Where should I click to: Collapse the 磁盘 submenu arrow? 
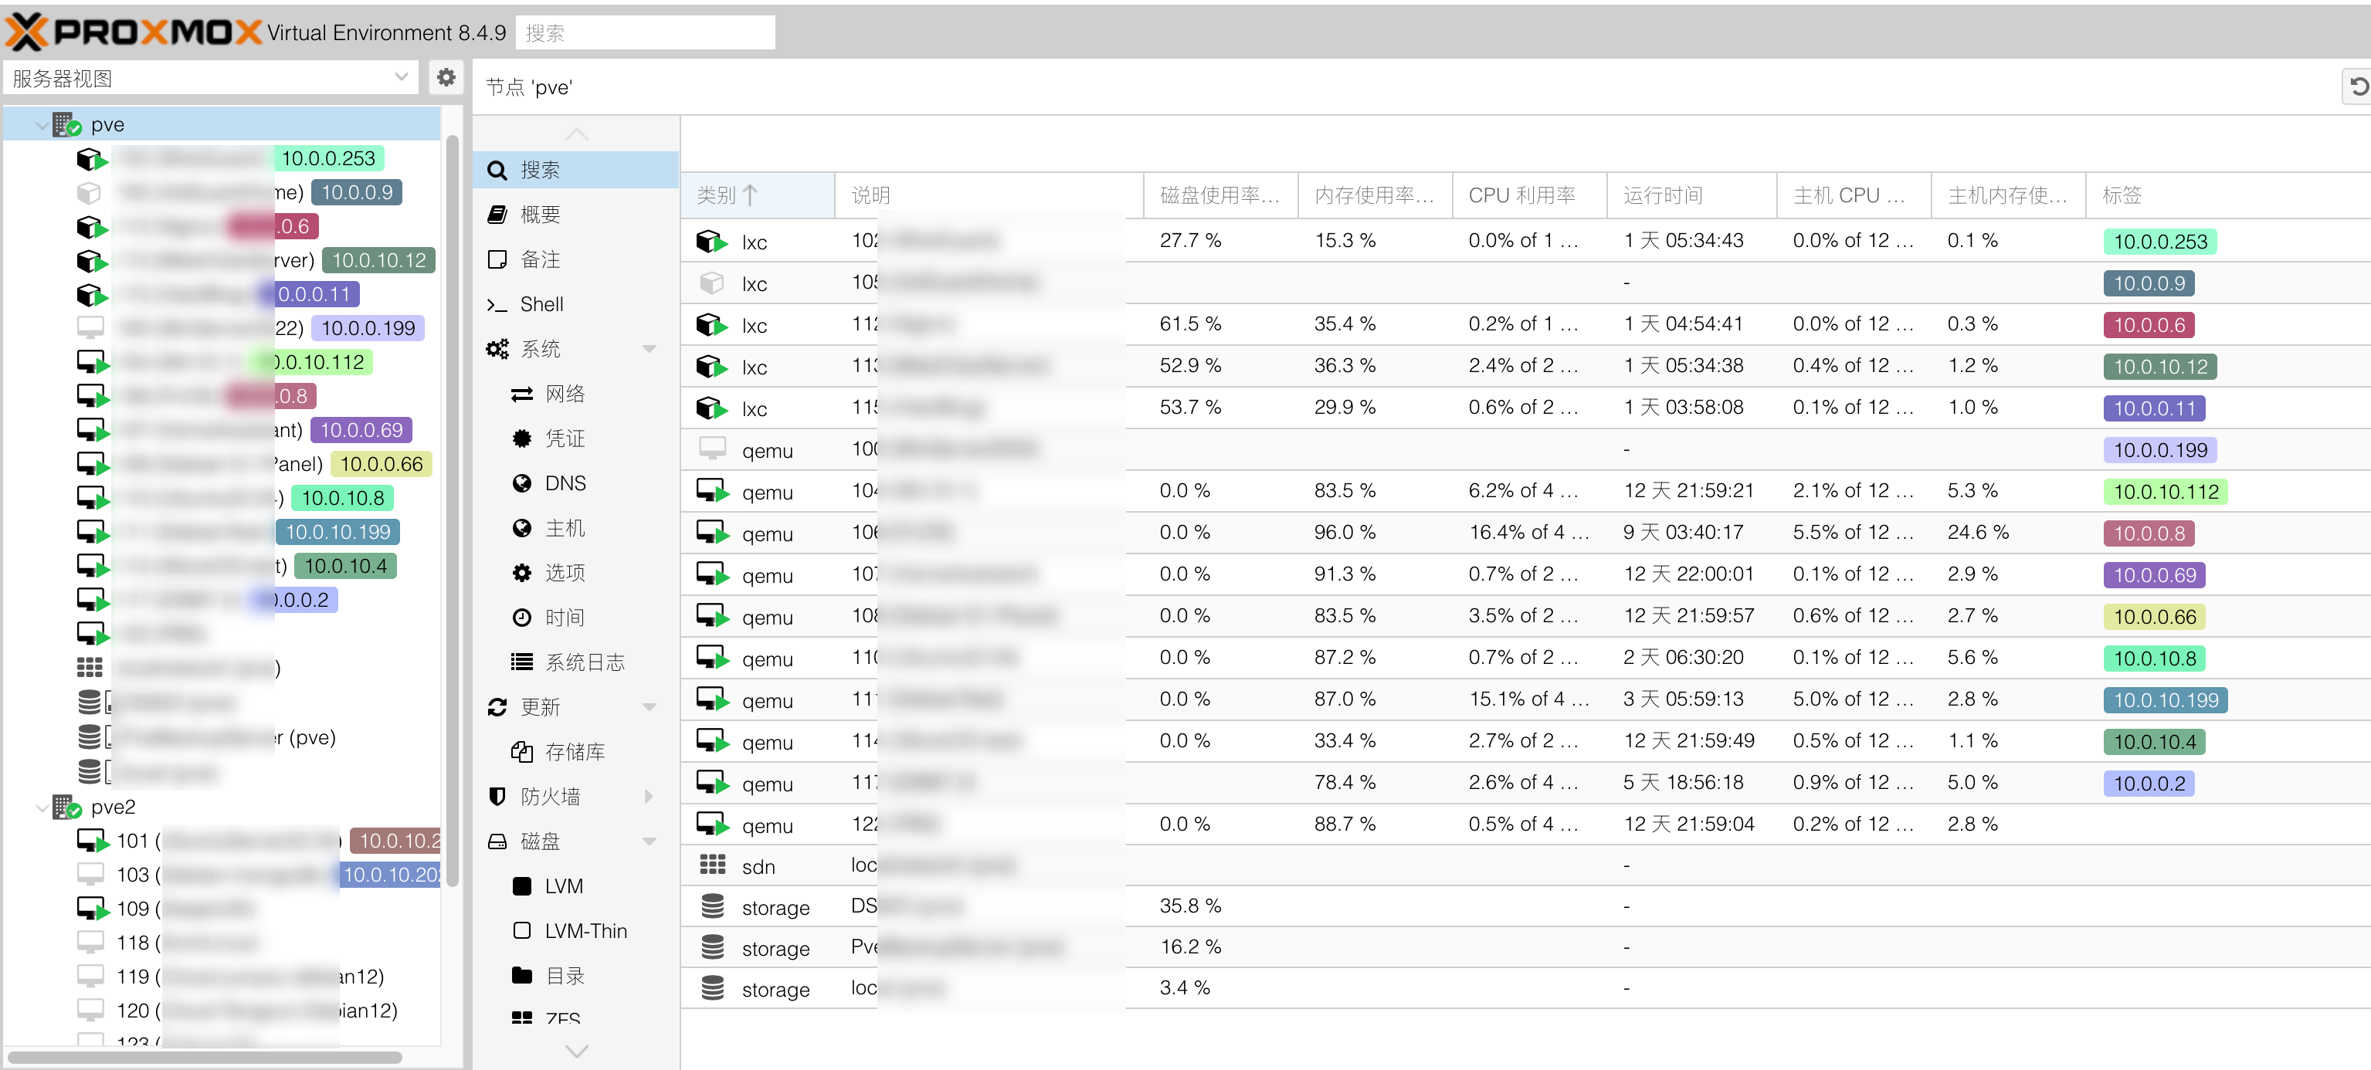pyautogui.click(x=649, y=841)
